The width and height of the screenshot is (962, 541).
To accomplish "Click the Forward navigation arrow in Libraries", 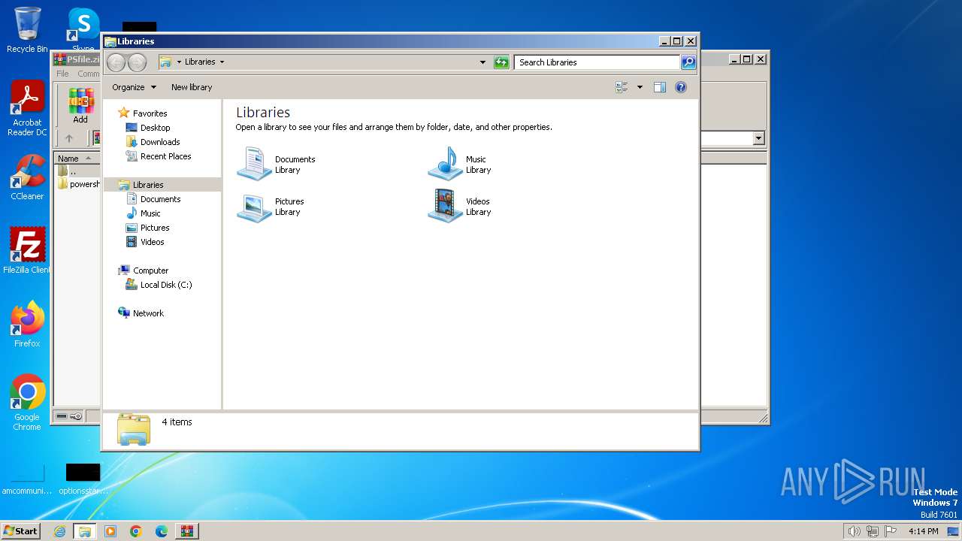I will point(137,62).
